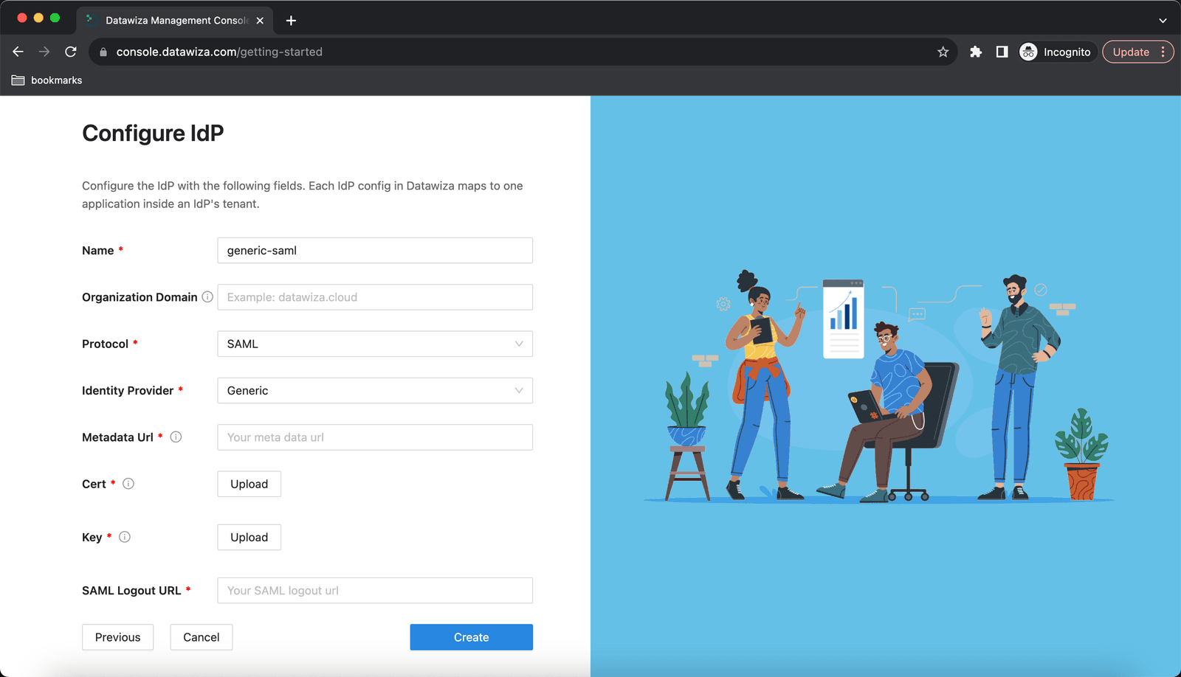Show Cert info icon
1181x677 pixels.
[x=128, y=484]
